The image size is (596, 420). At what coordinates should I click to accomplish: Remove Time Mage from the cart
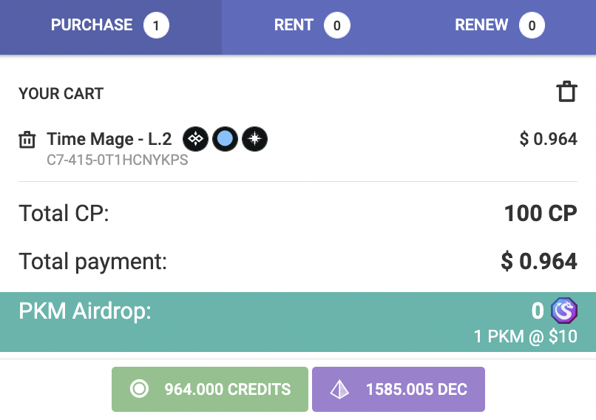27,140
